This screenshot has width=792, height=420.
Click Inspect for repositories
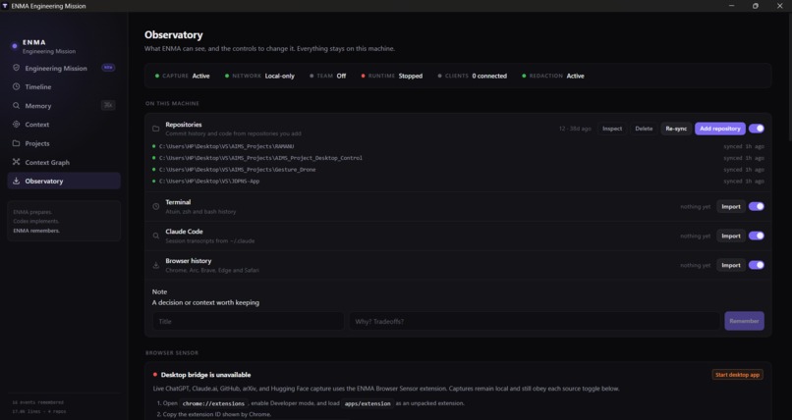[x=612, y=129]
